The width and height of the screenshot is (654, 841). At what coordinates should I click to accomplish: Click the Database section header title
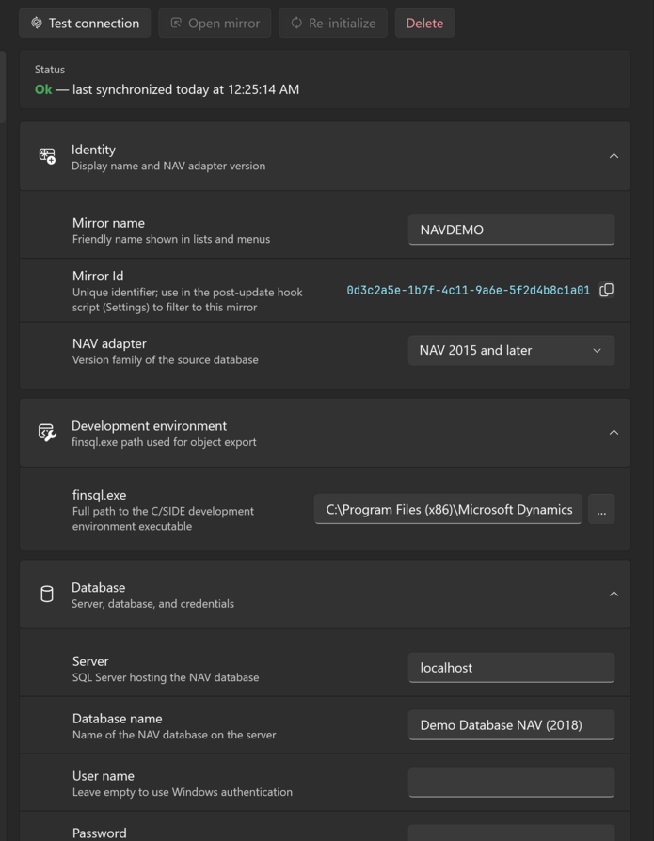pos(98,587)
